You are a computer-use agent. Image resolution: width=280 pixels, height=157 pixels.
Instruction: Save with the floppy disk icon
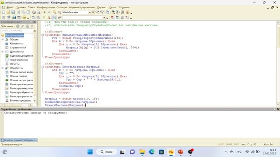point(13,12)
